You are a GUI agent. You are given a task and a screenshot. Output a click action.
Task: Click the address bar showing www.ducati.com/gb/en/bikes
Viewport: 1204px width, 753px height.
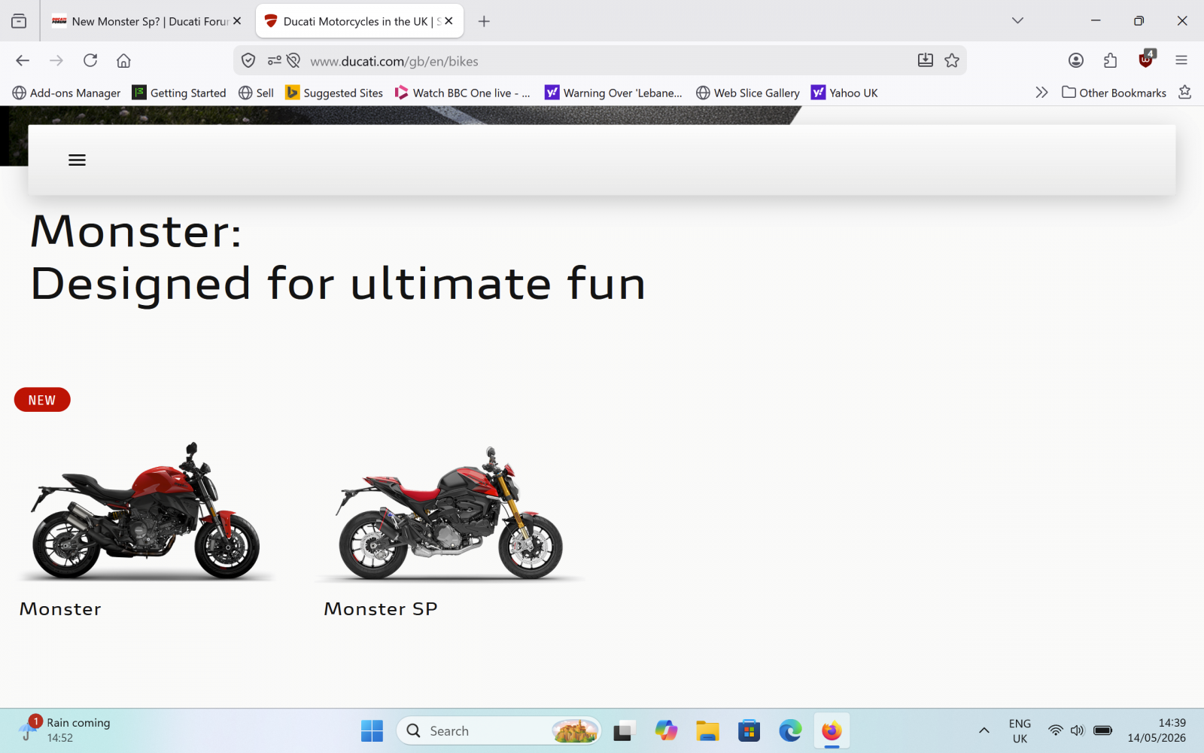click(x=600, y=60)
